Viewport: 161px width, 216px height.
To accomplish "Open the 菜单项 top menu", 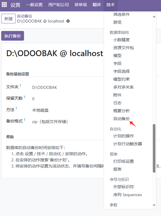I will pyautogui.click(x=81, y=5).
